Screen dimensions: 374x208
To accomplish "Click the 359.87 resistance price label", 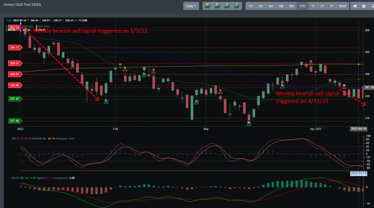I will click(x=15, y=74).
